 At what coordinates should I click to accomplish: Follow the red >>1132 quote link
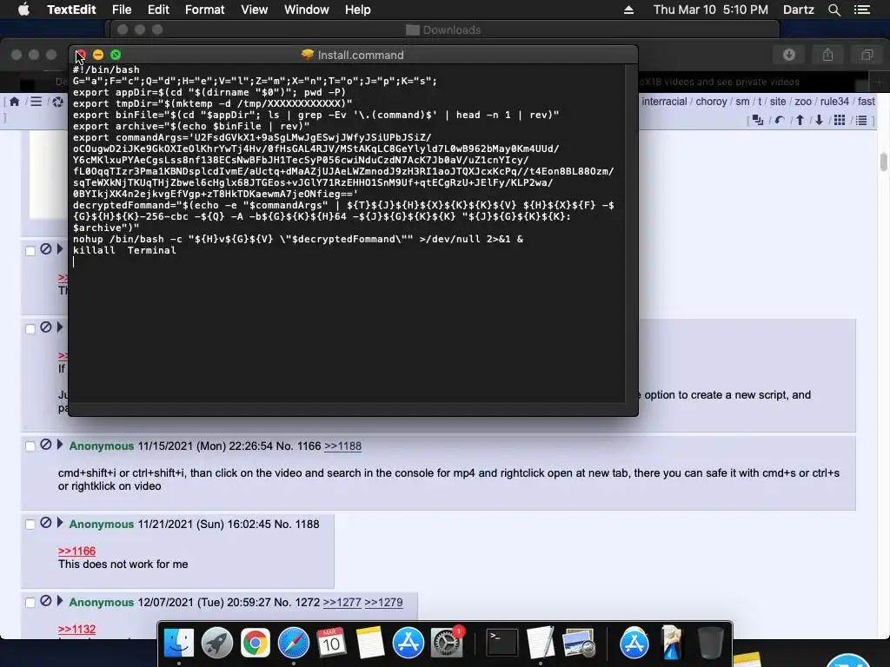pos(76,629)
